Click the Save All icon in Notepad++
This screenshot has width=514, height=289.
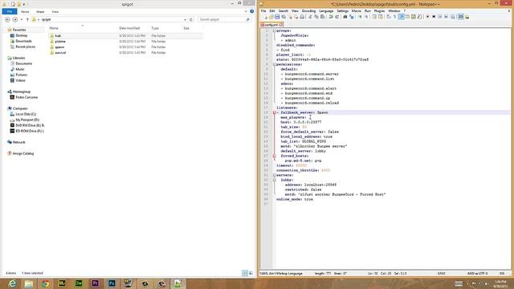pyautogui.click(x=284, y=17)
